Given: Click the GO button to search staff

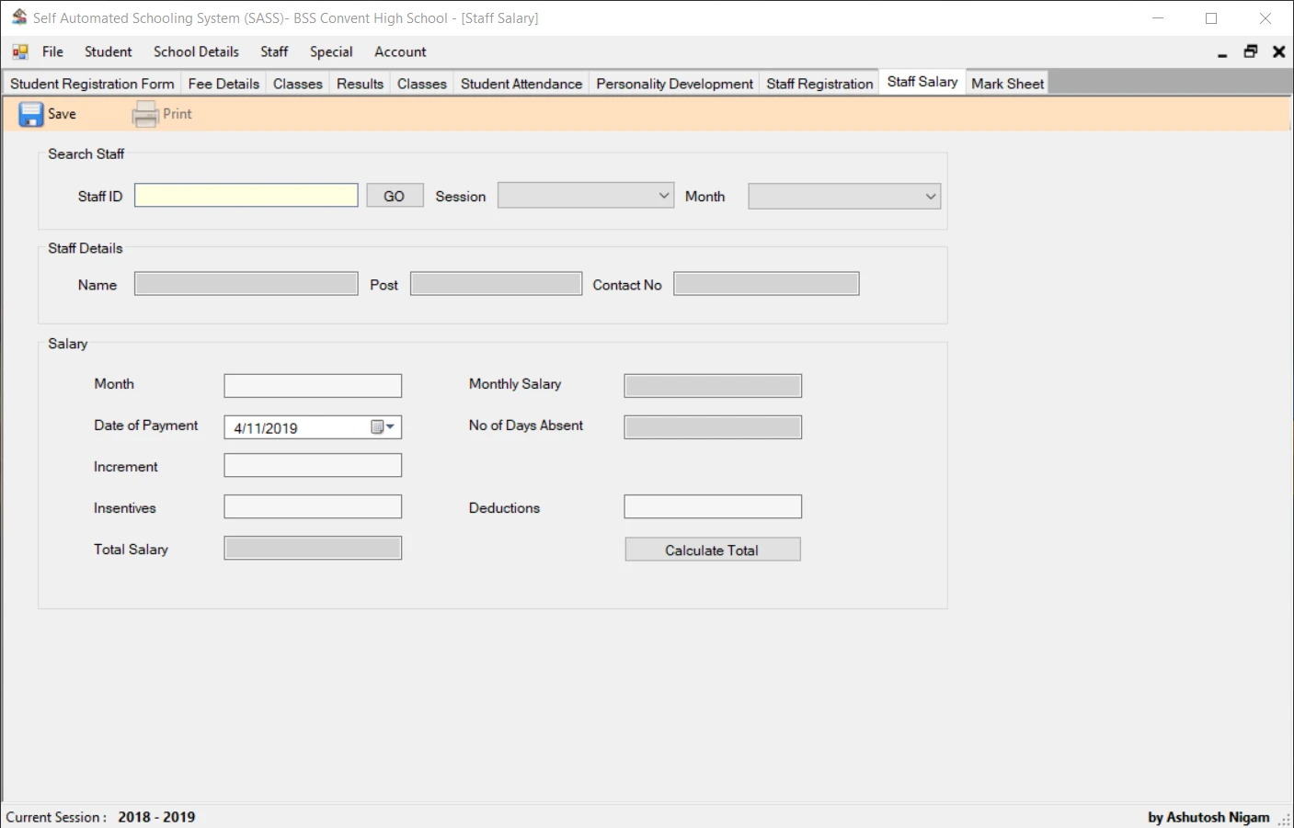Looking at the screenshot, I should click(394, 195).
